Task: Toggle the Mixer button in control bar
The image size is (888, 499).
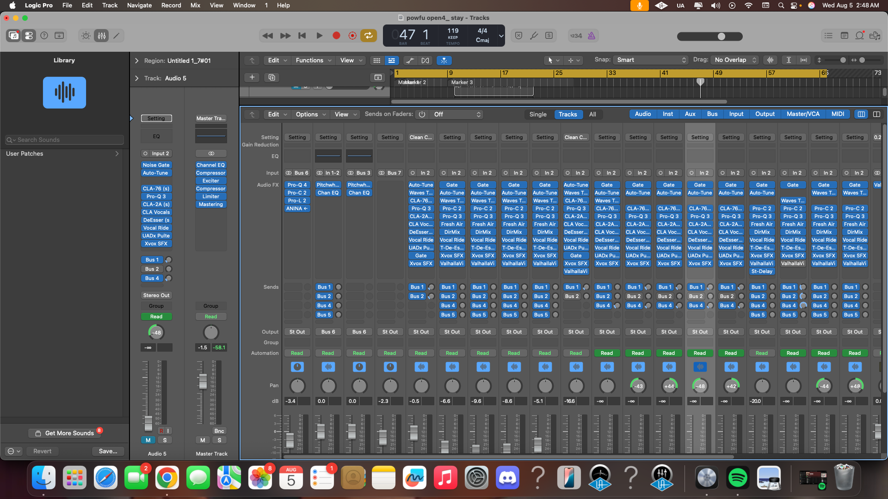Action: pyautogui.click(x=101, y=36)
